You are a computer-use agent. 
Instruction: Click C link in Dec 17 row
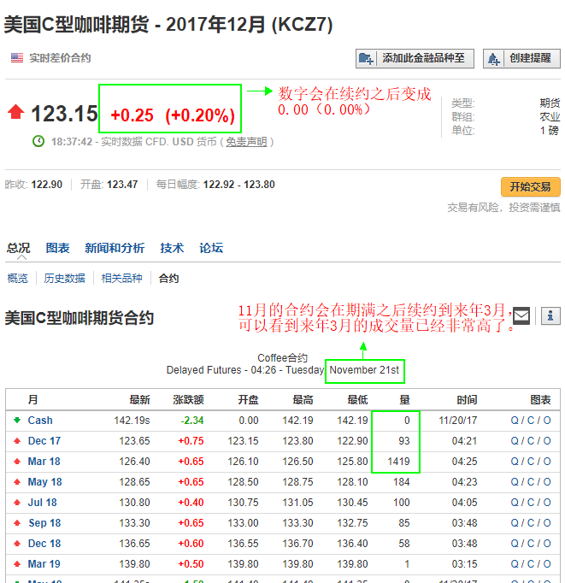click(531, 441)
